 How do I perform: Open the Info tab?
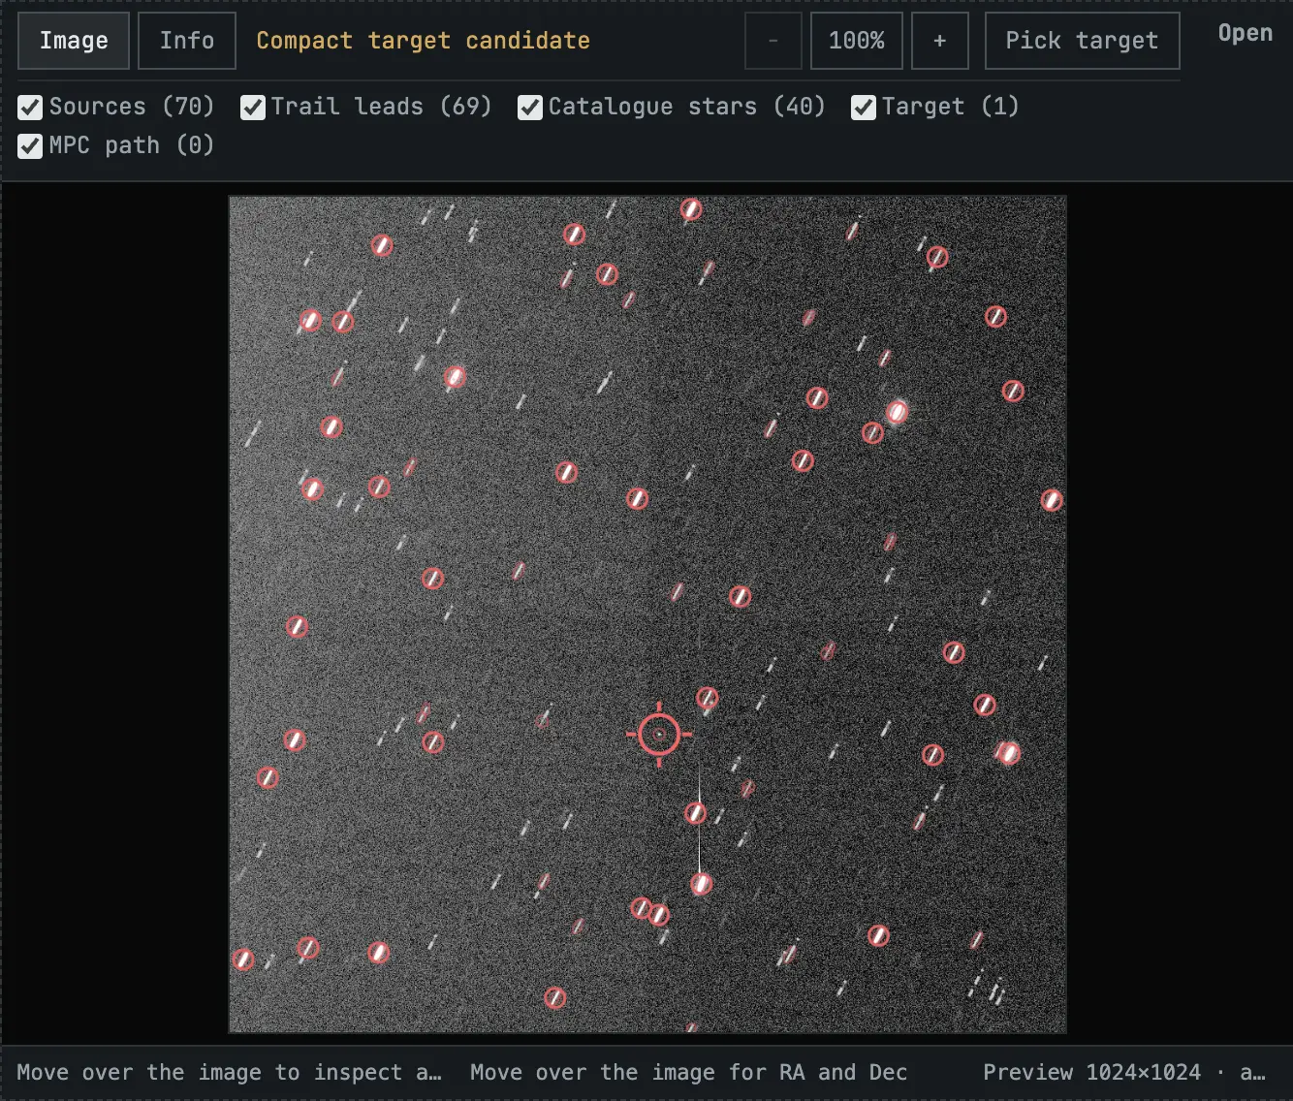click(187, 41)
